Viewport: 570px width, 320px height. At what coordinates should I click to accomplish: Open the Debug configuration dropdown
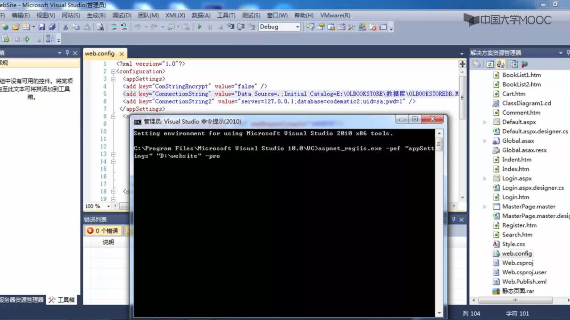(297, 27)
